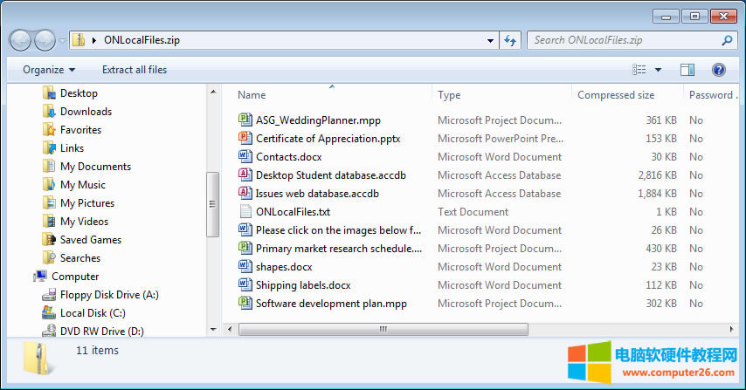Click the Search ONLocalFiles.zip input field
The height and width of the screenshot is (390, 746).
point(625,40)
